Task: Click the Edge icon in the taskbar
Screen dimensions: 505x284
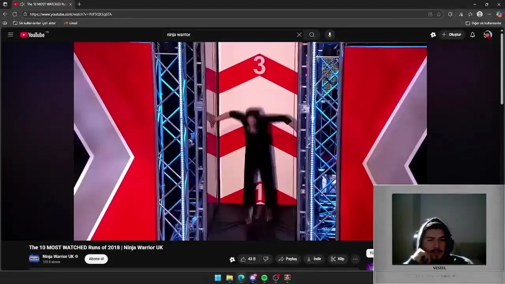Action: pyautogui.click(x=241, y=278)
